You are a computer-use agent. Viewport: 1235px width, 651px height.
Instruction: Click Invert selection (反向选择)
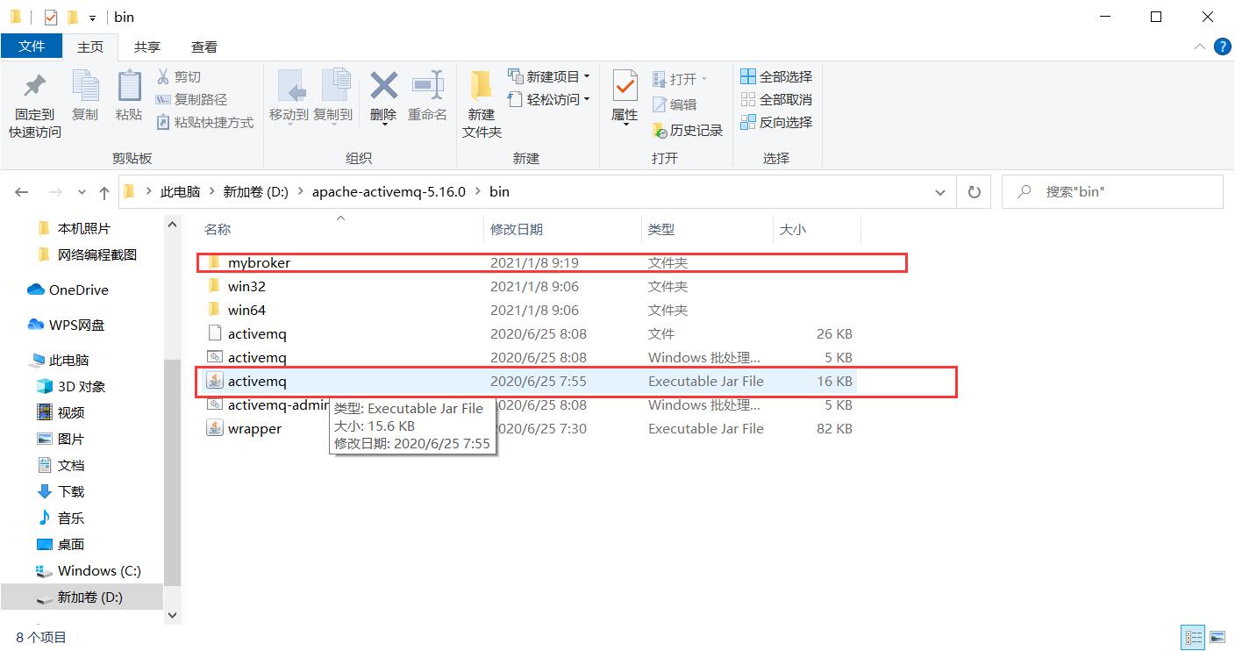click(776, 123)
